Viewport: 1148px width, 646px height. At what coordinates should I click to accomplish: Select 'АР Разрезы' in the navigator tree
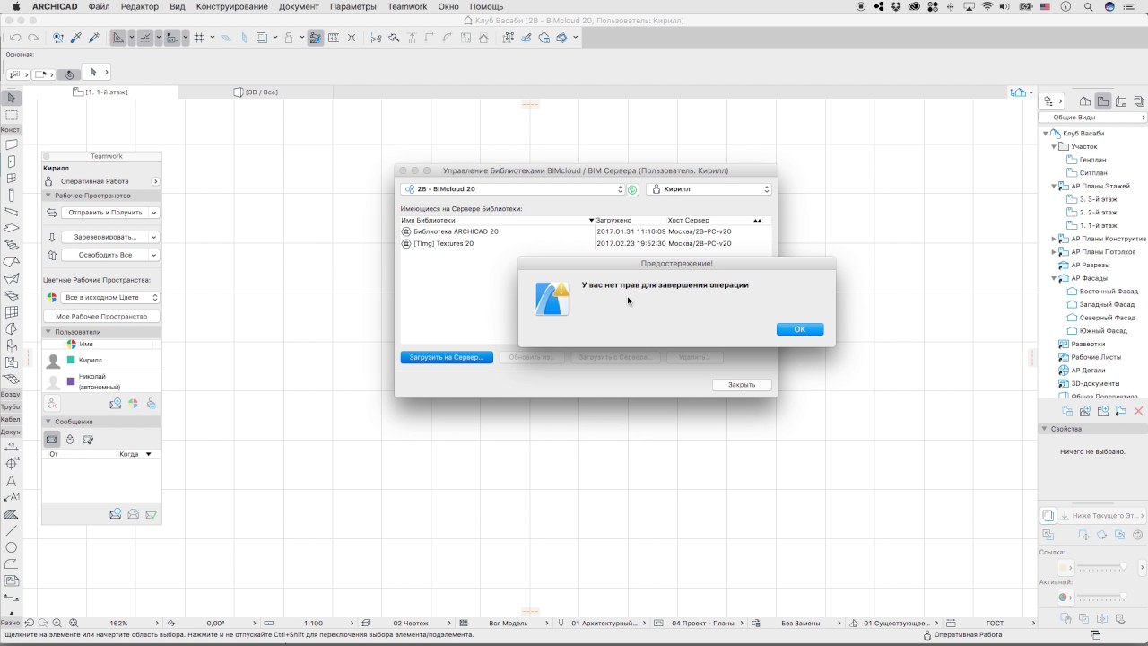(x=1090, y=265)
